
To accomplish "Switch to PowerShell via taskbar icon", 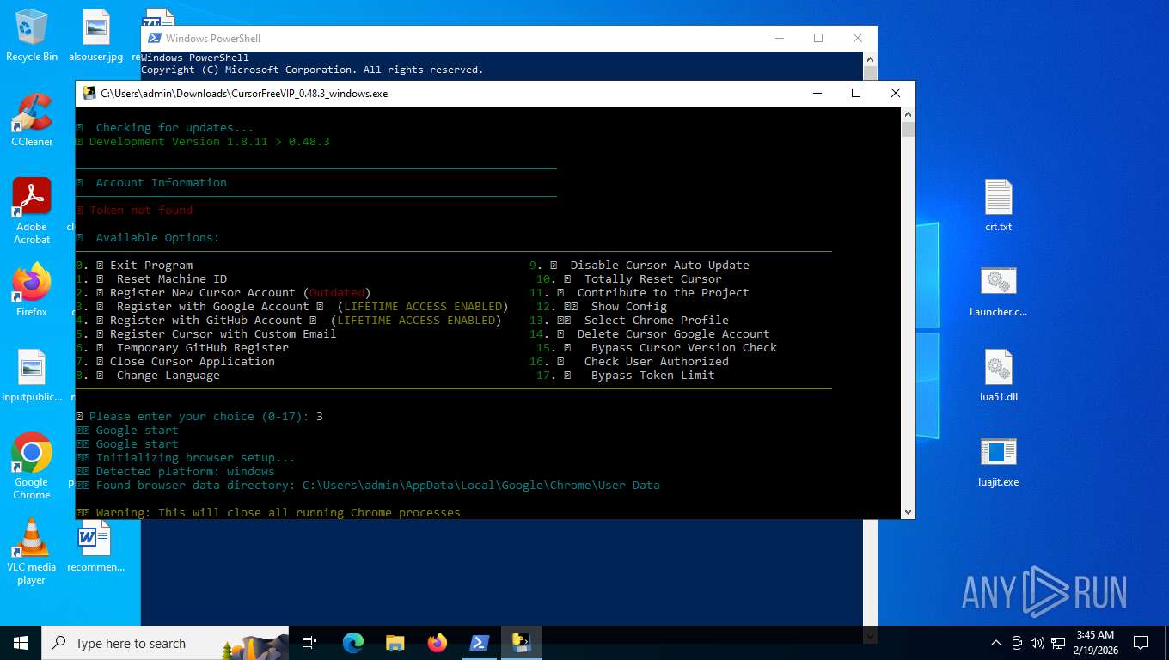I will click(480, 643).
